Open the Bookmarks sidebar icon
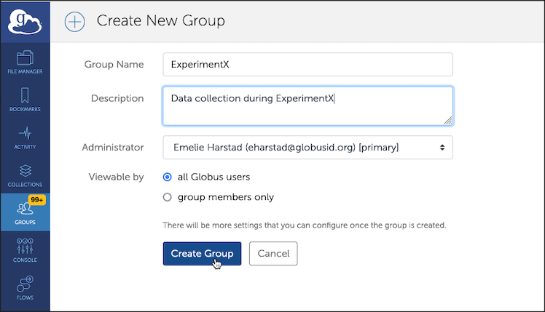545x312 pixels. tap(25, 100)
